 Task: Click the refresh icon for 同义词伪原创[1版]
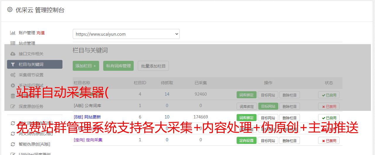[x=13, y=123]
